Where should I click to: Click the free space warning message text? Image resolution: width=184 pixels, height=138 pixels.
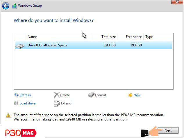(x=89, y=117)
